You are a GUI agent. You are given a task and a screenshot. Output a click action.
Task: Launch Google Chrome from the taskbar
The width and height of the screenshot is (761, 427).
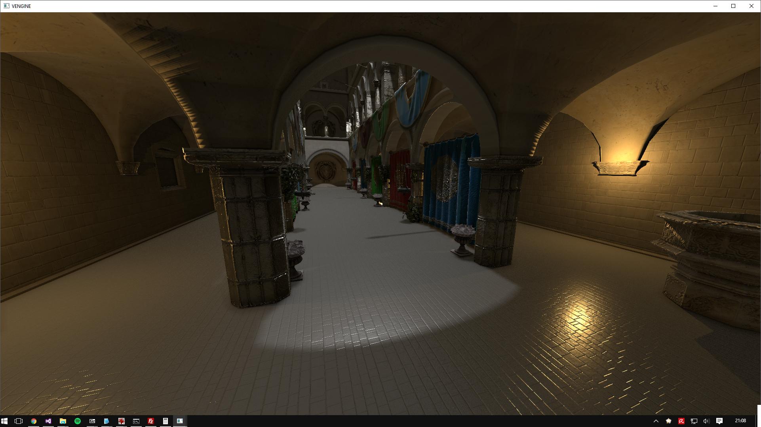coord(34,421)
